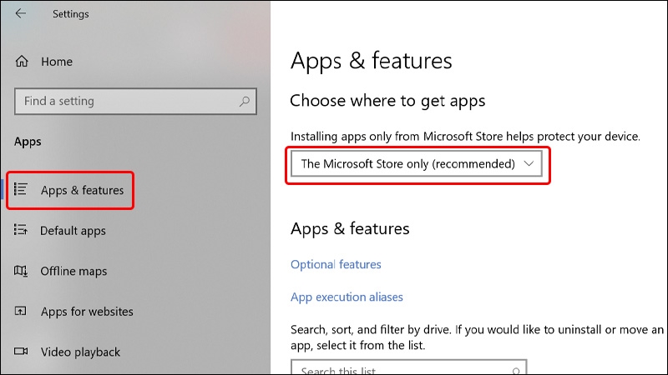This screenshot has height=375, width=668.
Task: Open the Microsoft Store only dropdown
Action: coord(407,164)
